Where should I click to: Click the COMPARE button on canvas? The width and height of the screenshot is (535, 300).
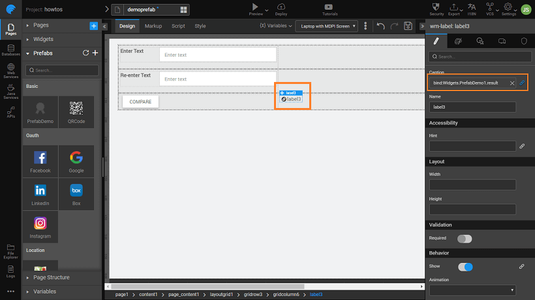[140, 102]
